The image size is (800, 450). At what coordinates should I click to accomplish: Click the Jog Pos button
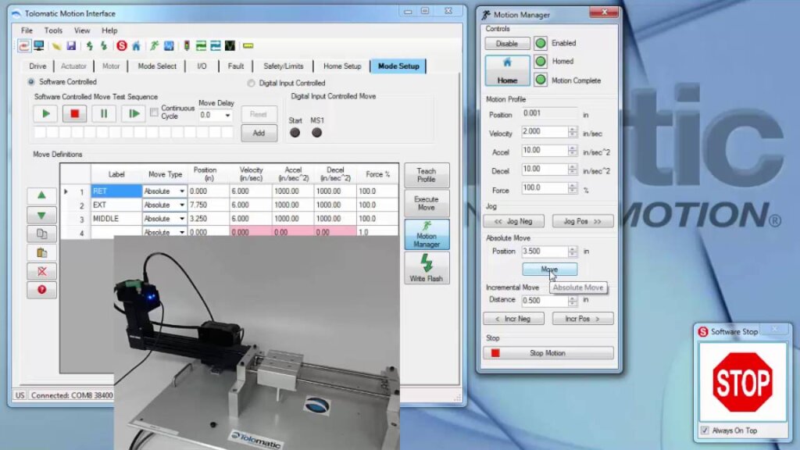tap(582, 221)
